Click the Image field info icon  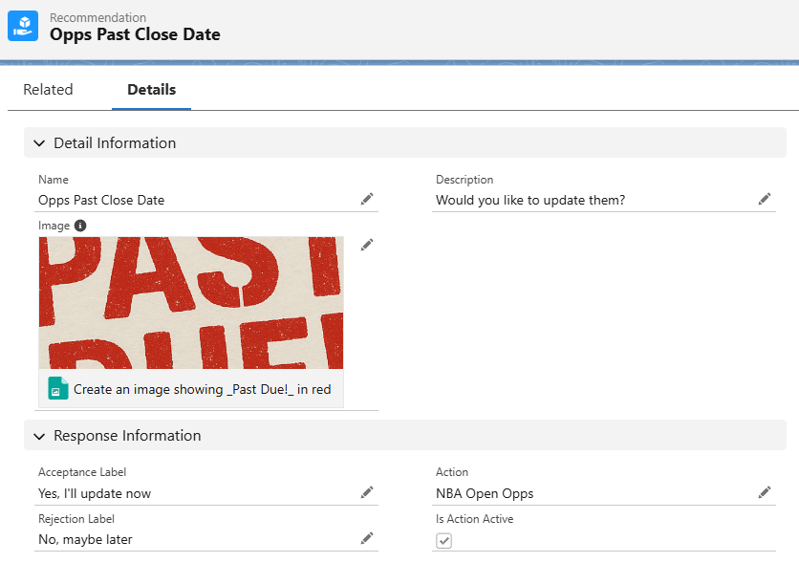click(80, 226)
